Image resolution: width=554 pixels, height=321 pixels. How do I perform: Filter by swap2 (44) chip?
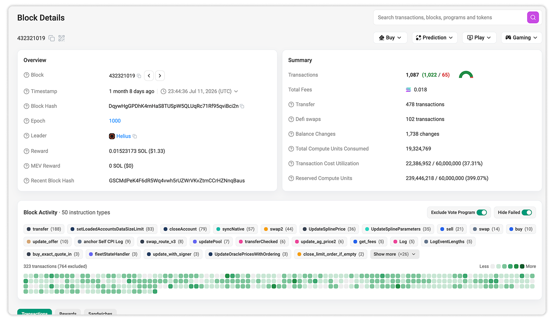coord(279,229)
